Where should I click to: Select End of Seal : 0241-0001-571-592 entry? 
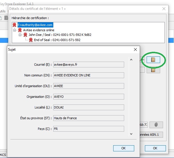(57, 40)
